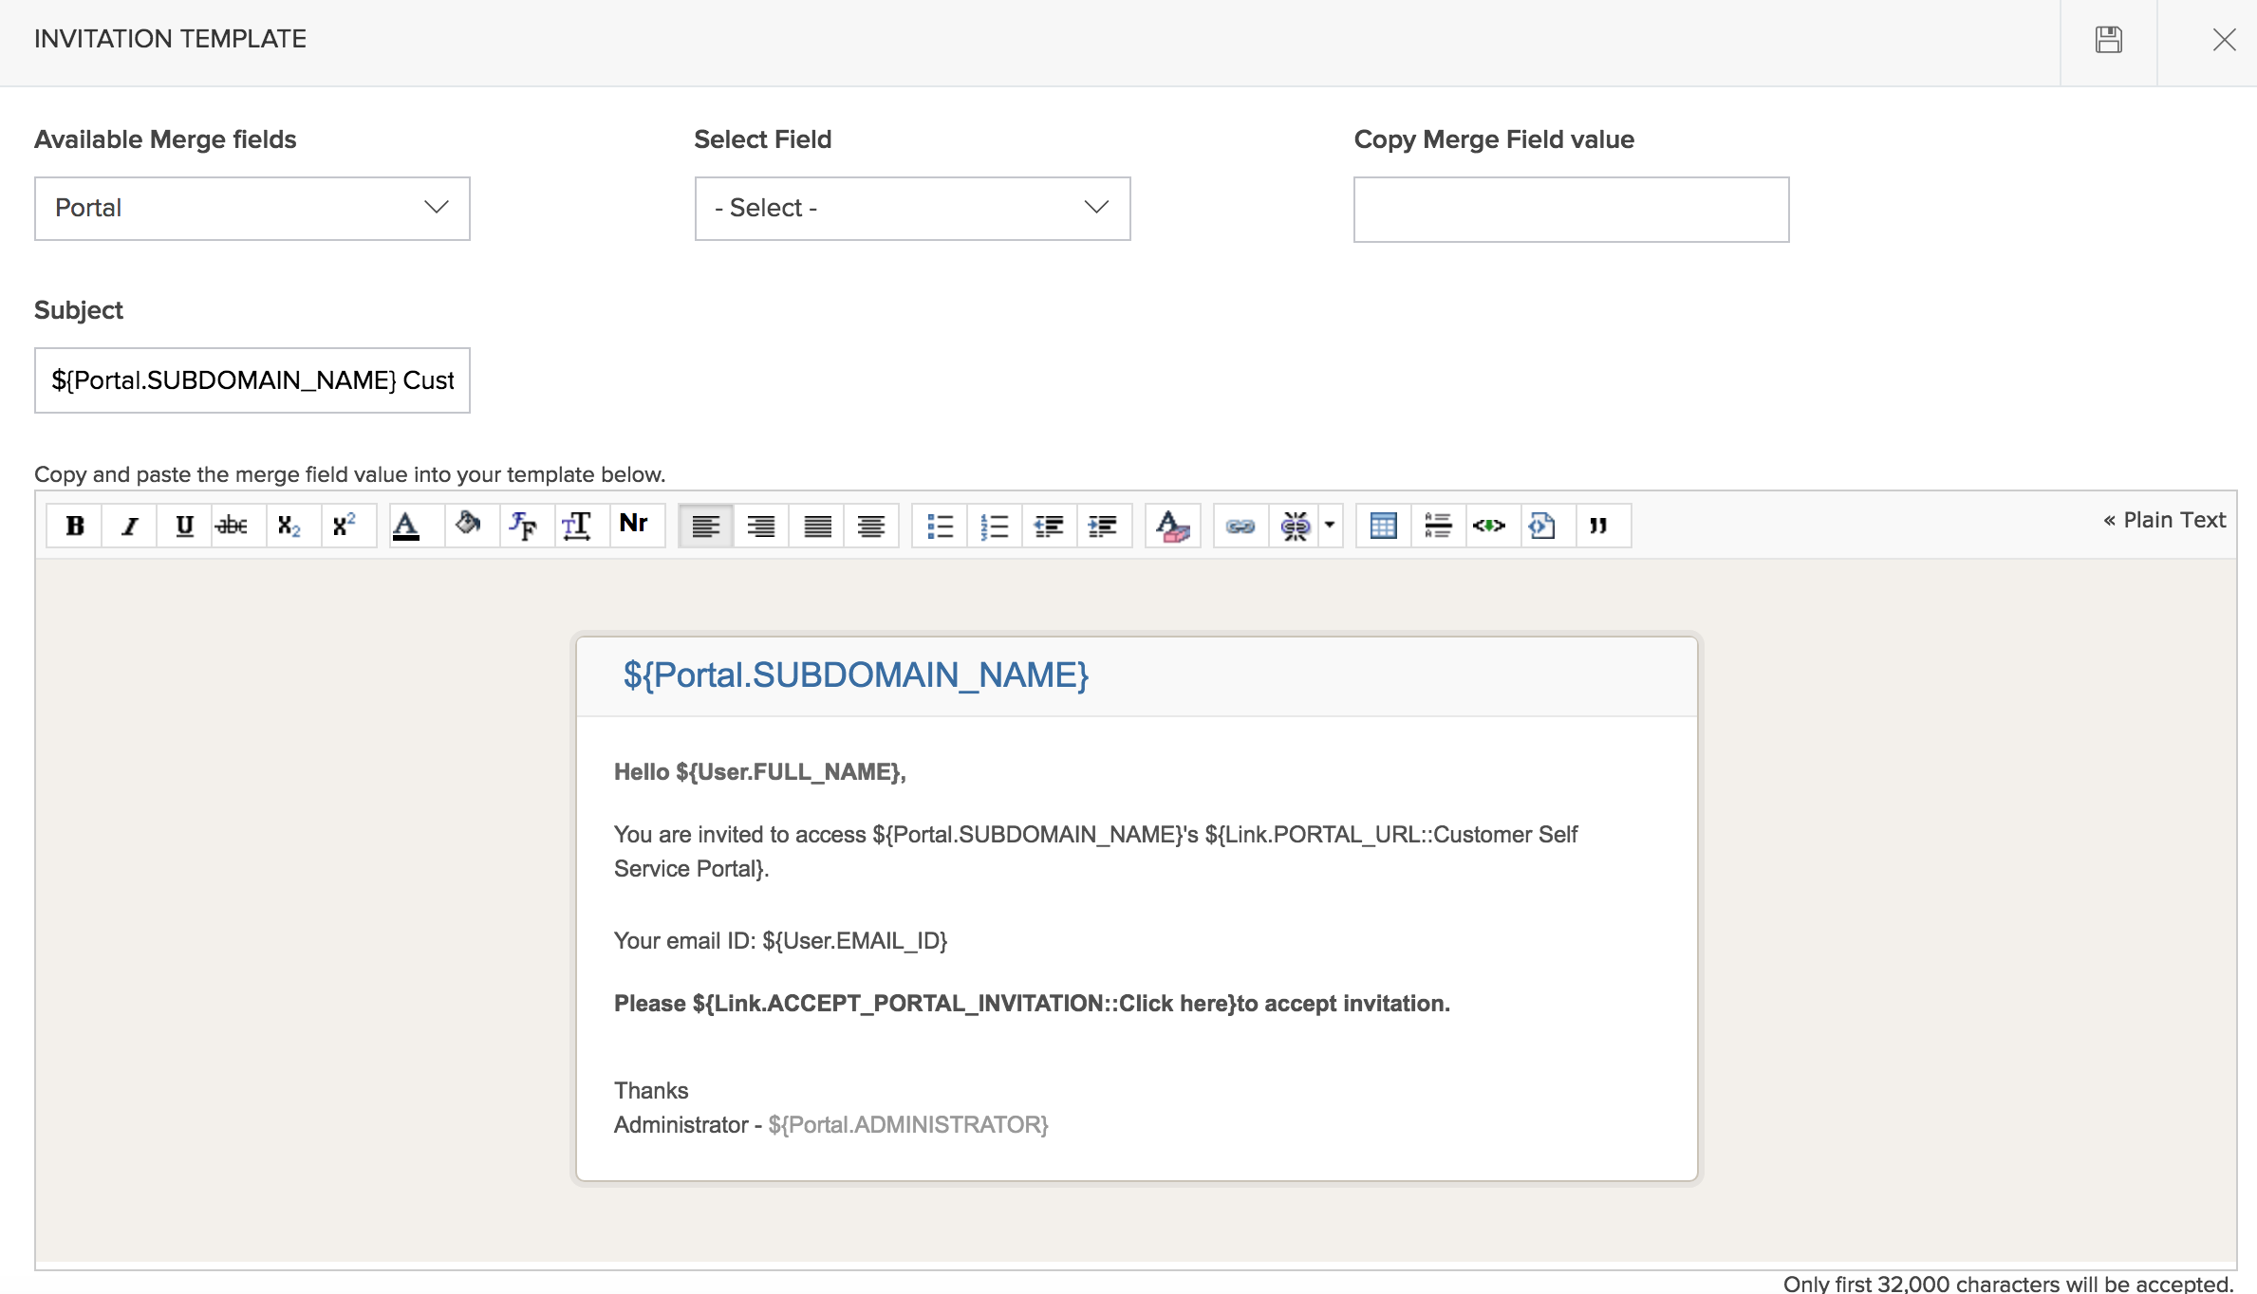Click the subscript icon
The image size is (2257, 1294).
point(289,526)
